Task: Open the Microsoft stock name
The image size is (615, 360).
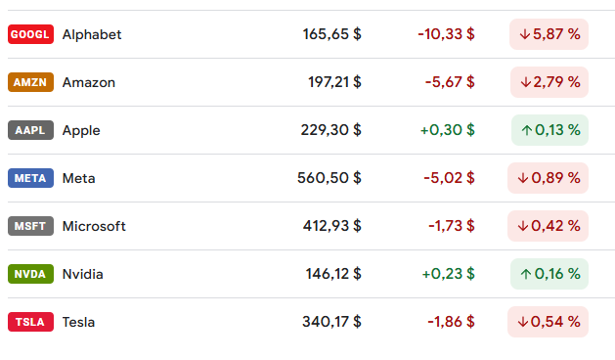Action: tap(94, 226)
